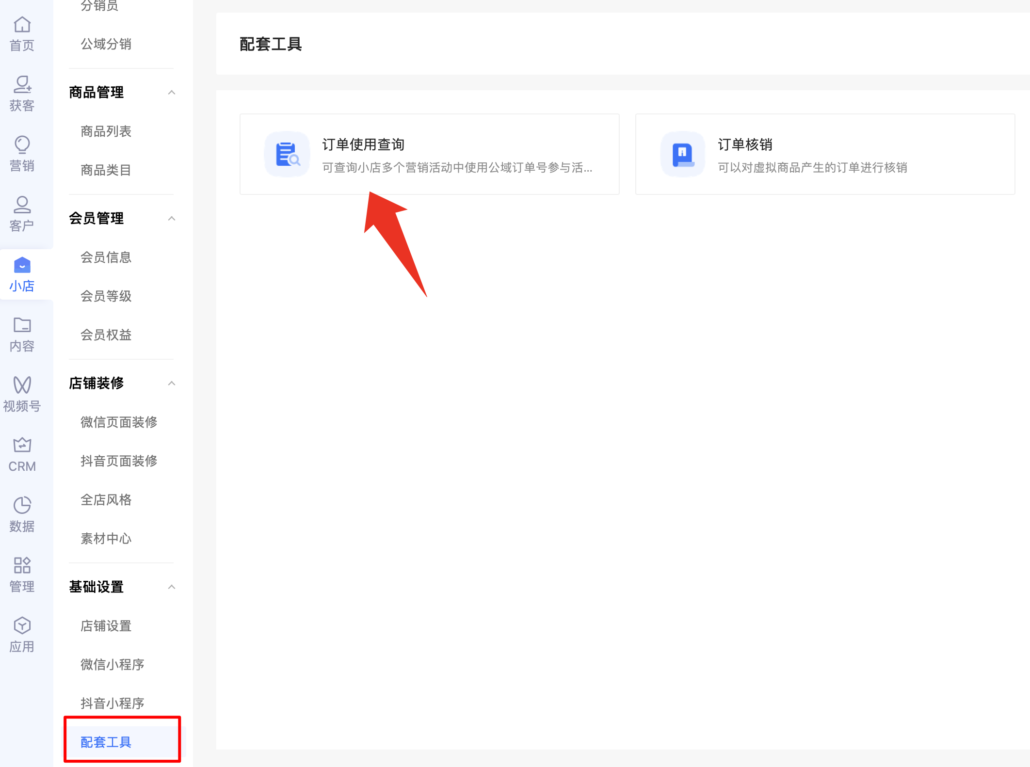The image size is (1030, 767).
Task: Open the 订单核销 card title
Action: (745, 144)
